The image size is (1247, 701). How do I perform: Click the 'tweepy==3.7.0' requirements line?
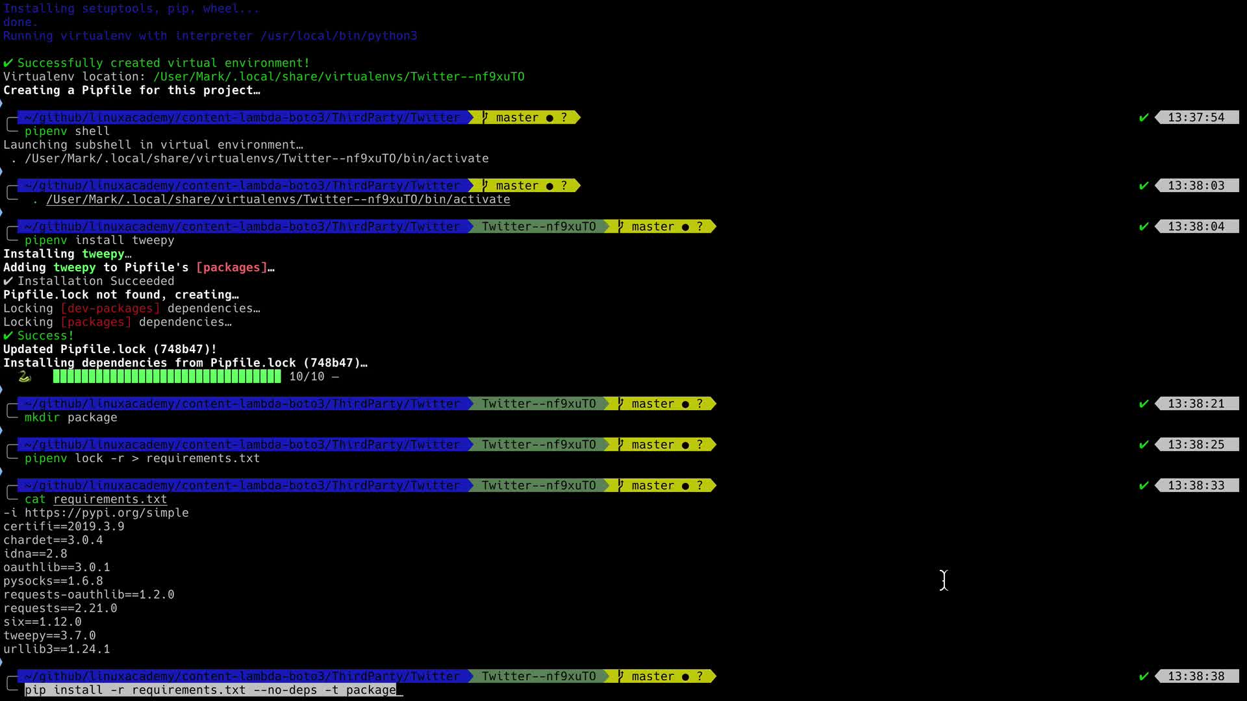click(x=49, y=635)
